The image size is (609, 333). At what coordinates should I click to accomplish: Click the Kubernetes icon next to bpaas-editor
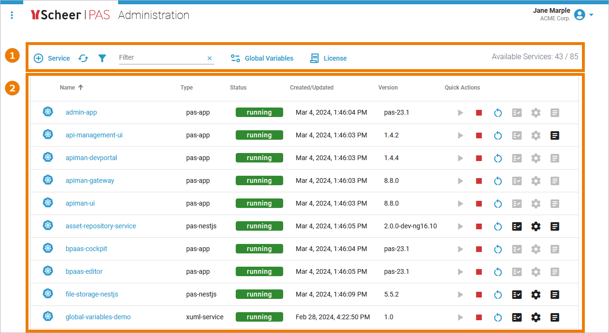click(x=47, y=271)
